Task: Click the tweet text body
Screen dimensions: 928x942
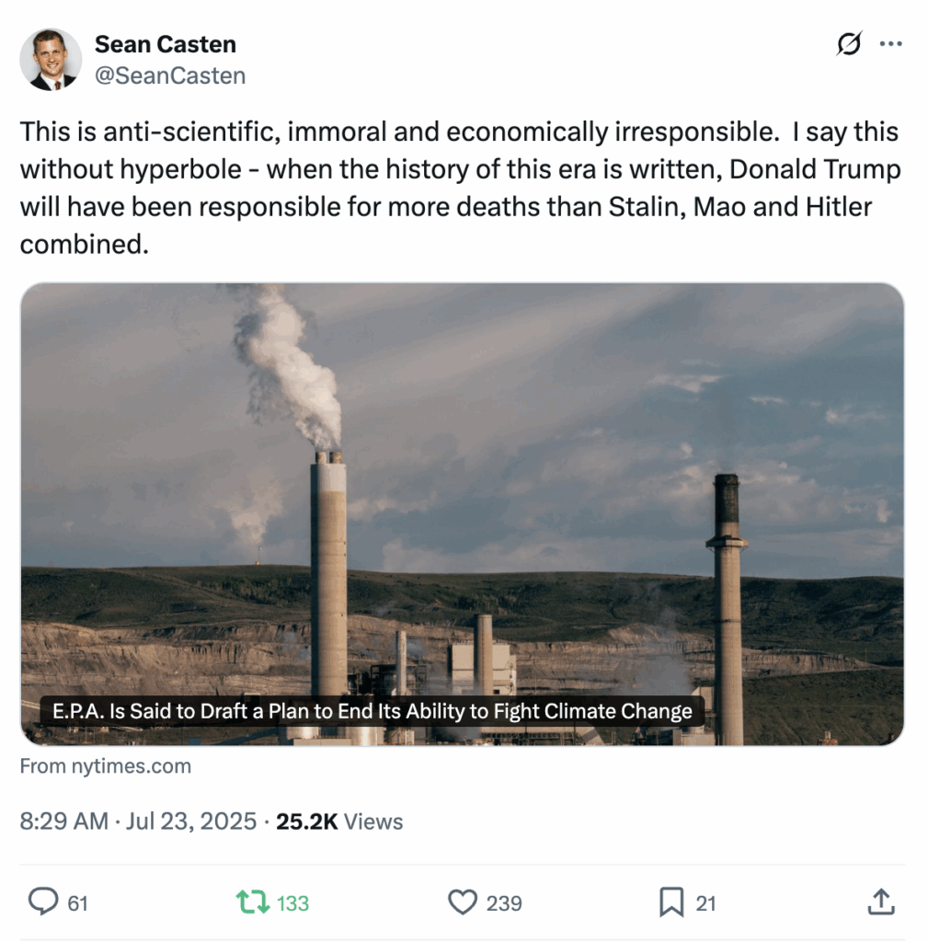Action: 460,188
